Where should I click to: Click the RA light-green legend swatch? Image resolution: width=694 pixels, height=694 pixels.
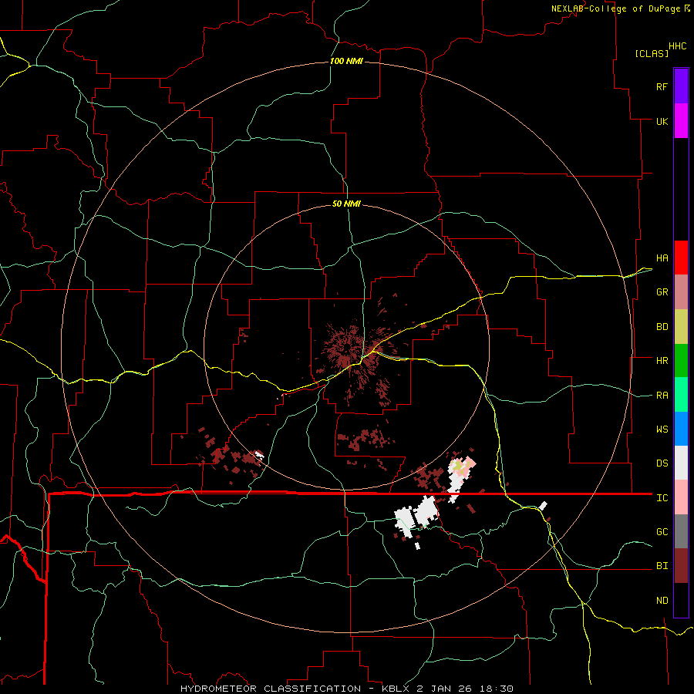(681, 395)
